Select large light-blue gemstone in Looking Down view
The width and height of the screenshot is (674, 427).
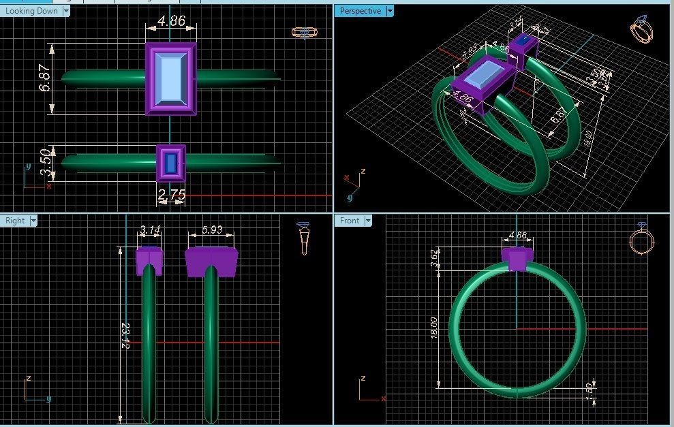[x=171, y=79]
